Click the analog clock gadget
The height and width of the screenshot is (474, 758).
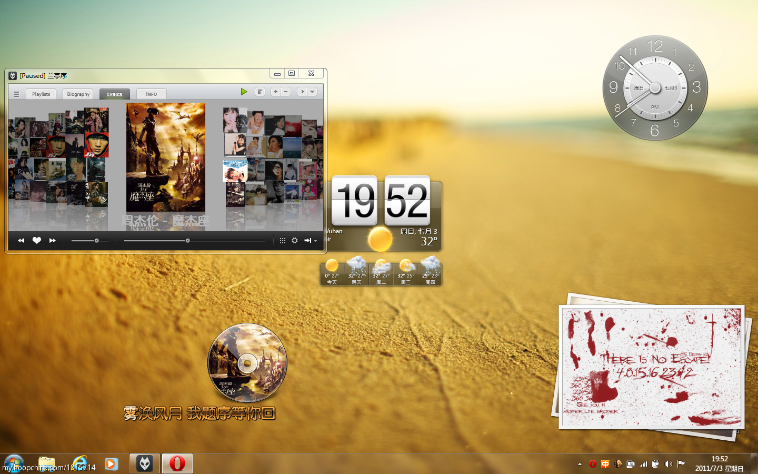(x=655, y=88)
